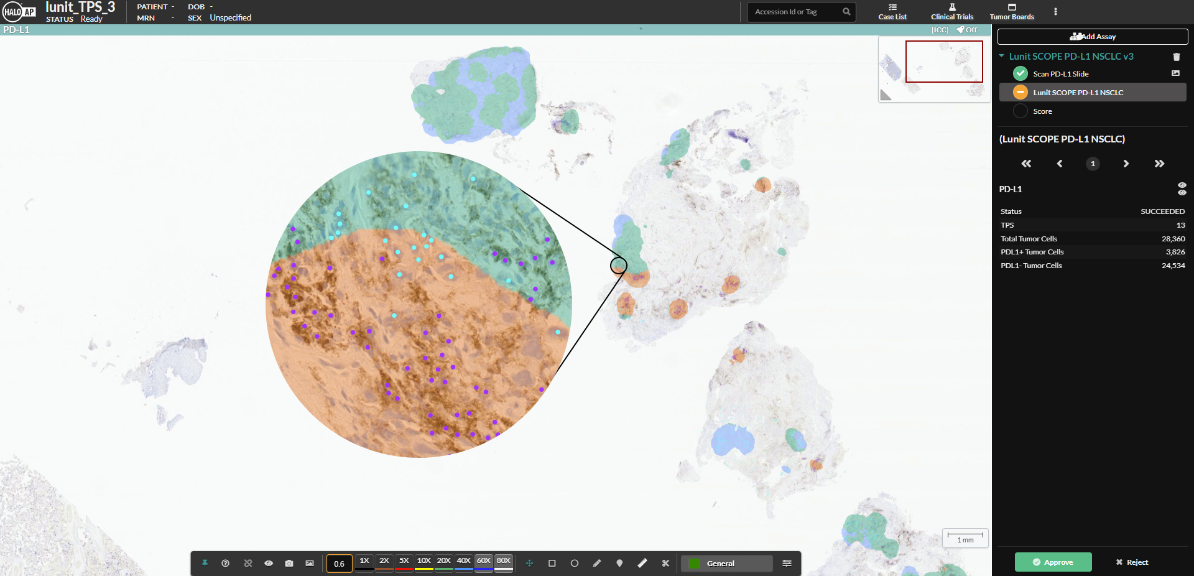Select the circle annotation tool

tap(574, 563)
